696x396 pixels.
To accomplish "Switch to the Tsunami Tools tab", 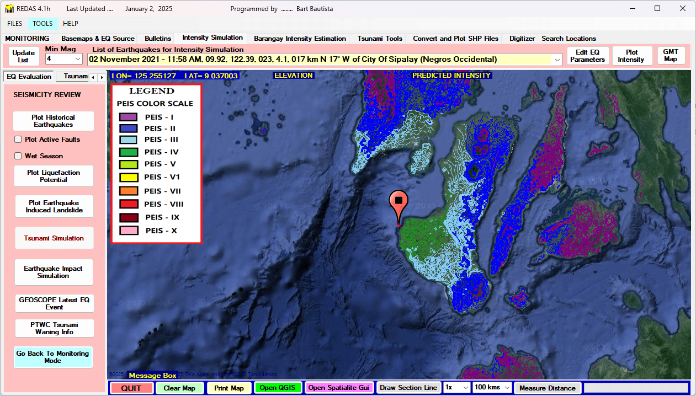I will (x=380, y=39).
